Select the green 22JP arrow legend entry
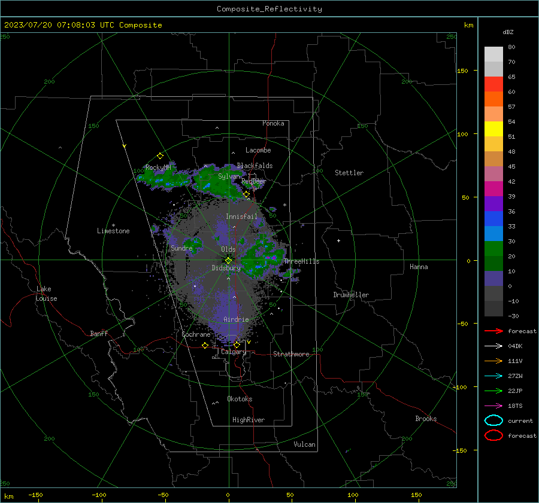The height and width of the screenshot is (503, 539). [493, 391]
